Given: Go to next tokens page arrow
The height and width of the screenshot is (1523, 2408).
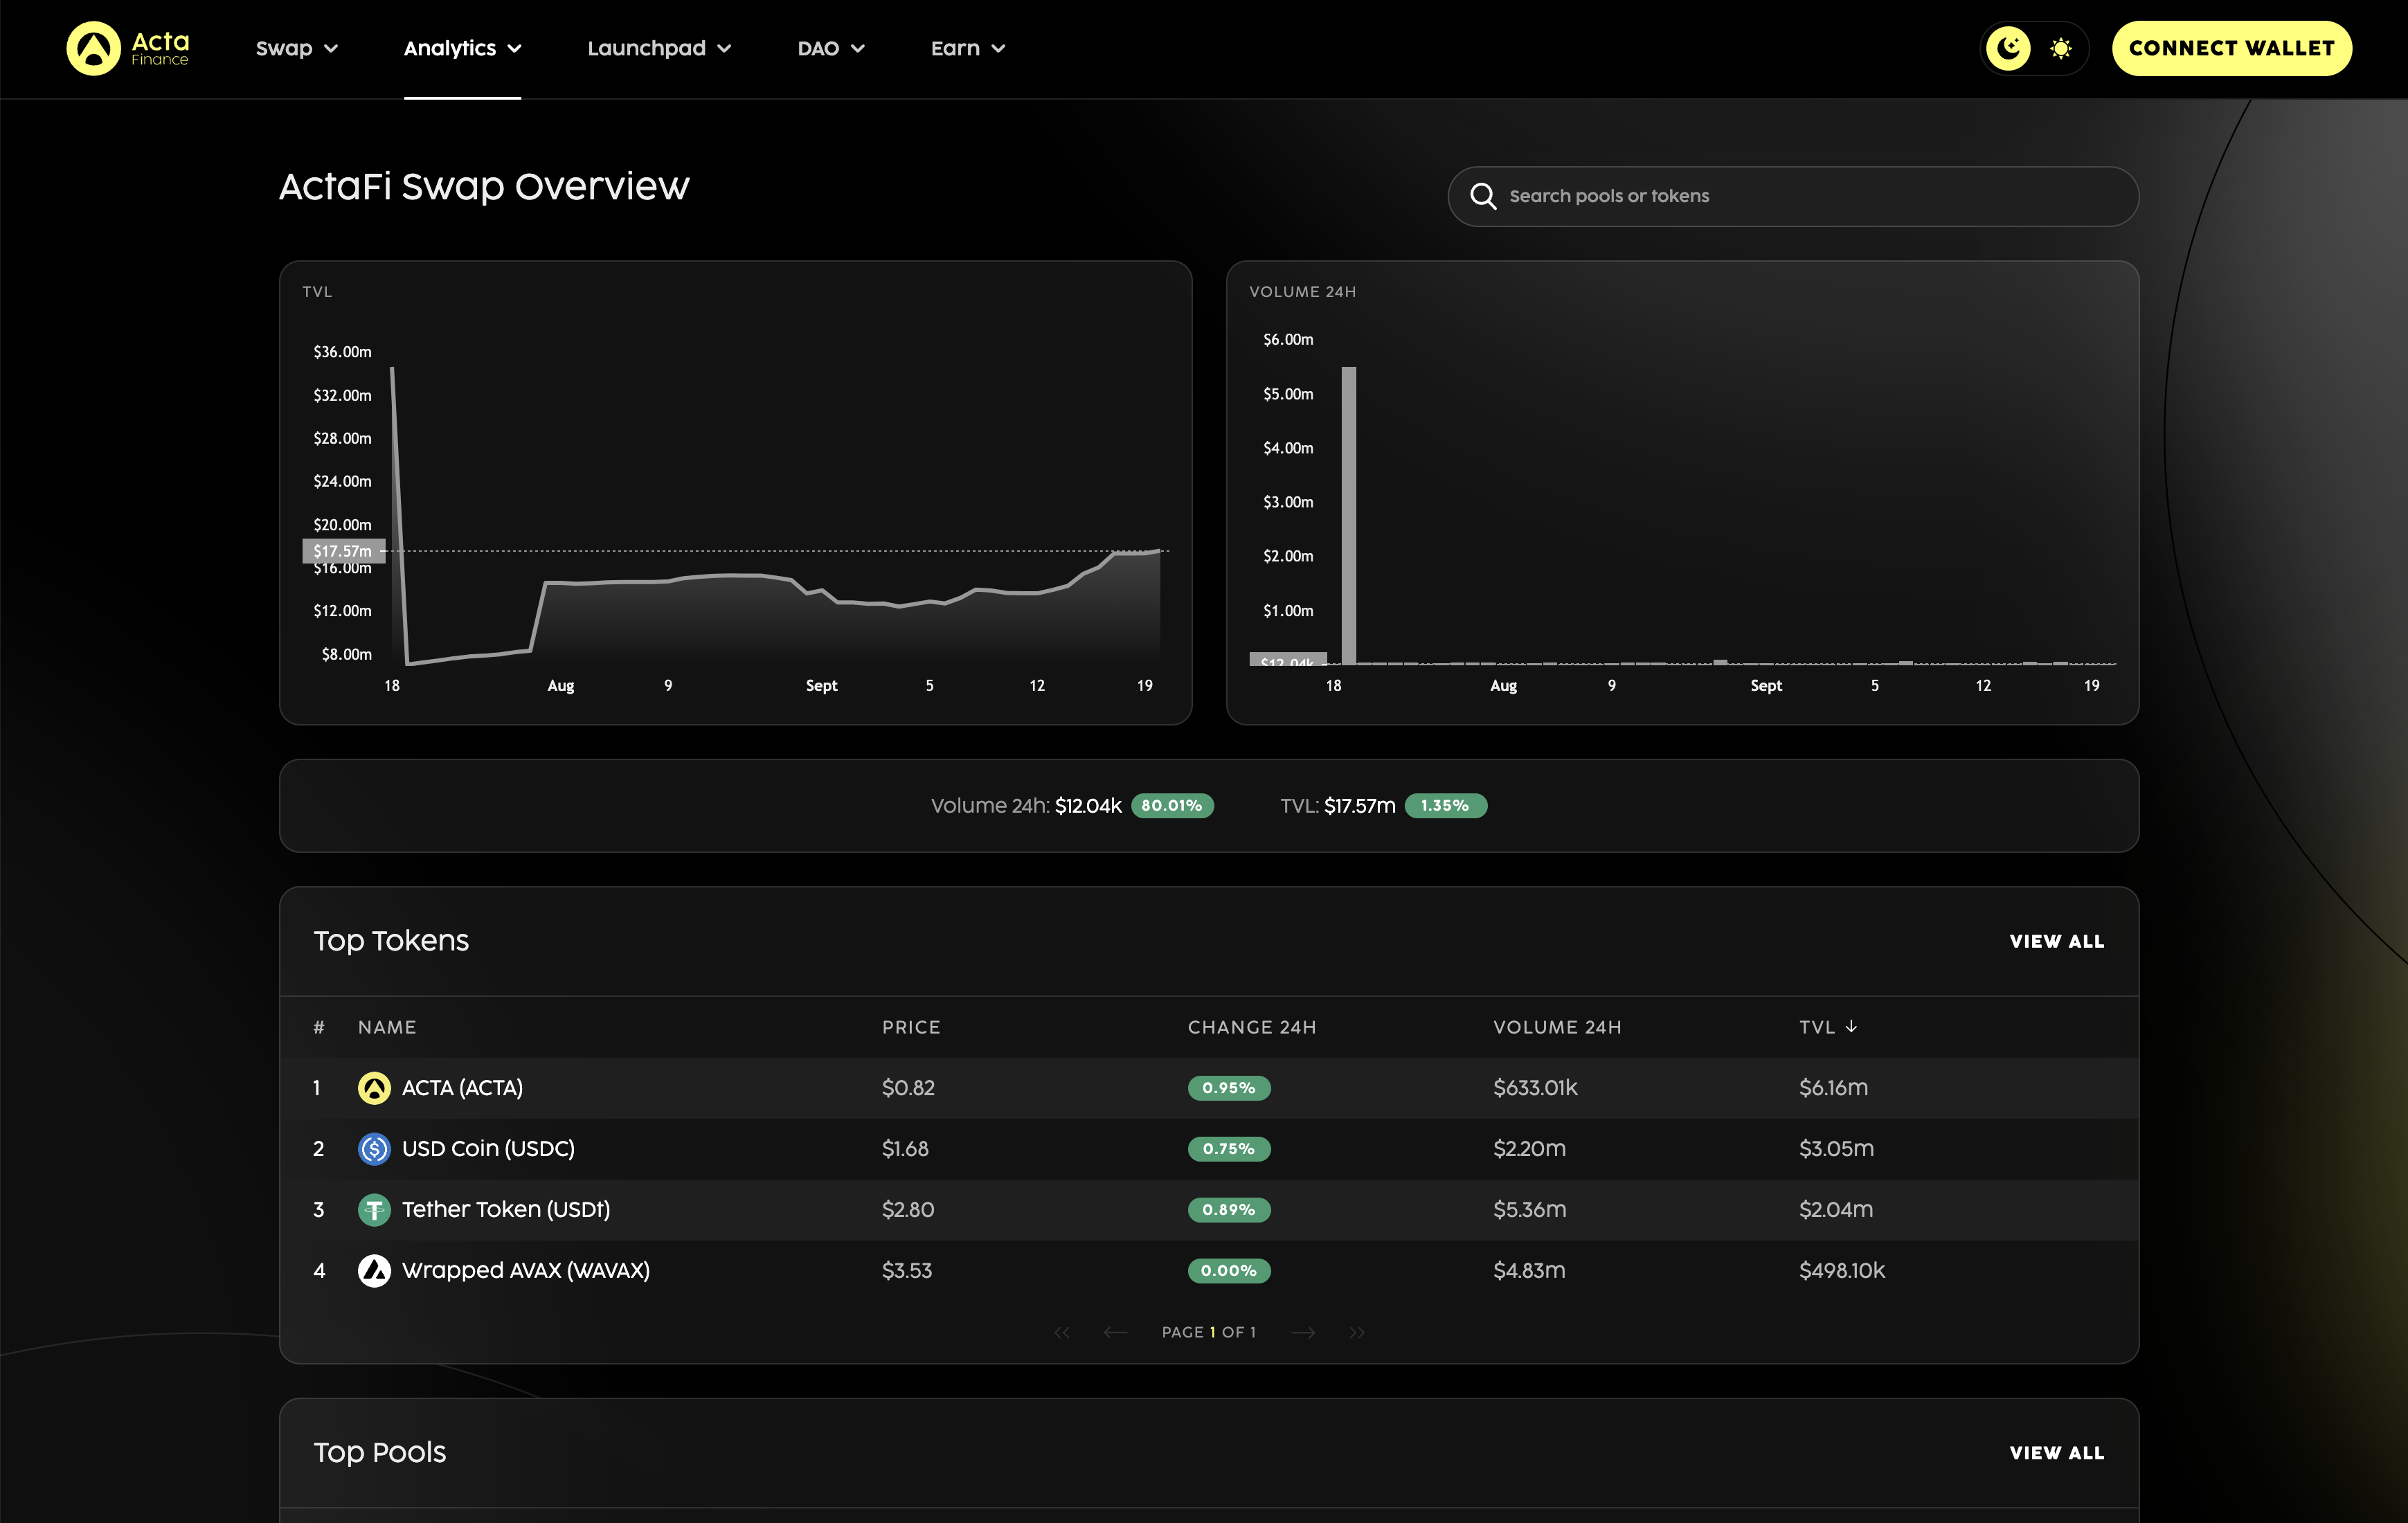Looking at the screenshot, I should 1303,1332.
